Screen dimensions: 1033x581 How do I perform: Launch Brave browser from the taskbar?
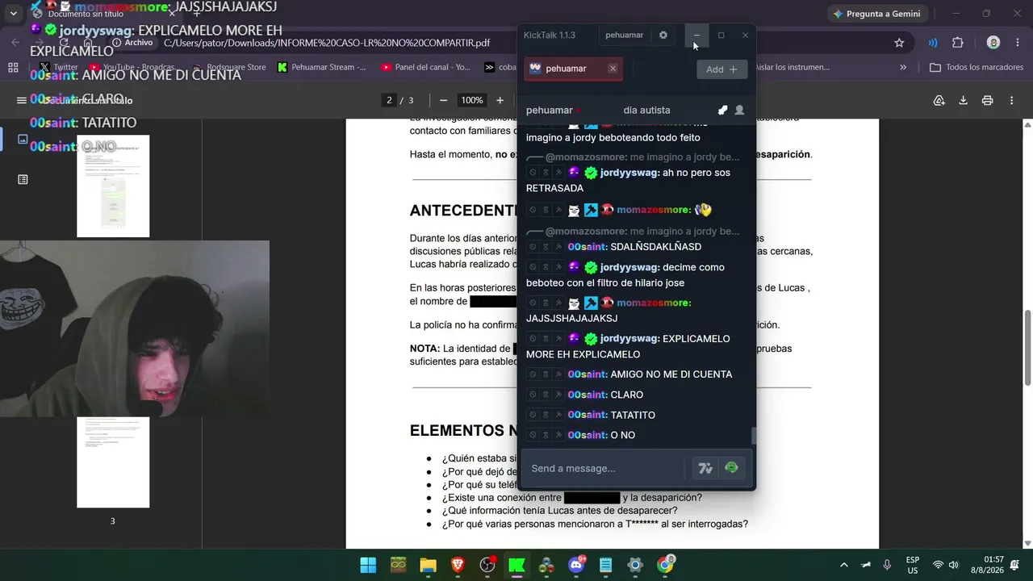[x=458, y=565]
